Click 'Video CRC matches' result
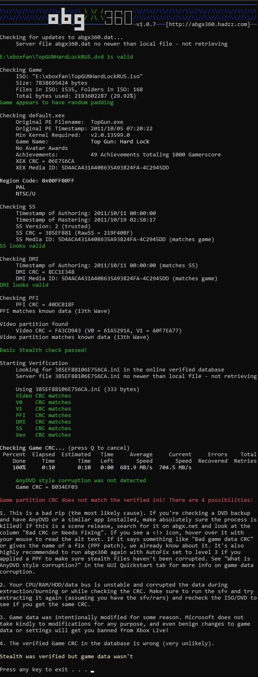Viewport: 258px width, 677px height. click(44, 396)
